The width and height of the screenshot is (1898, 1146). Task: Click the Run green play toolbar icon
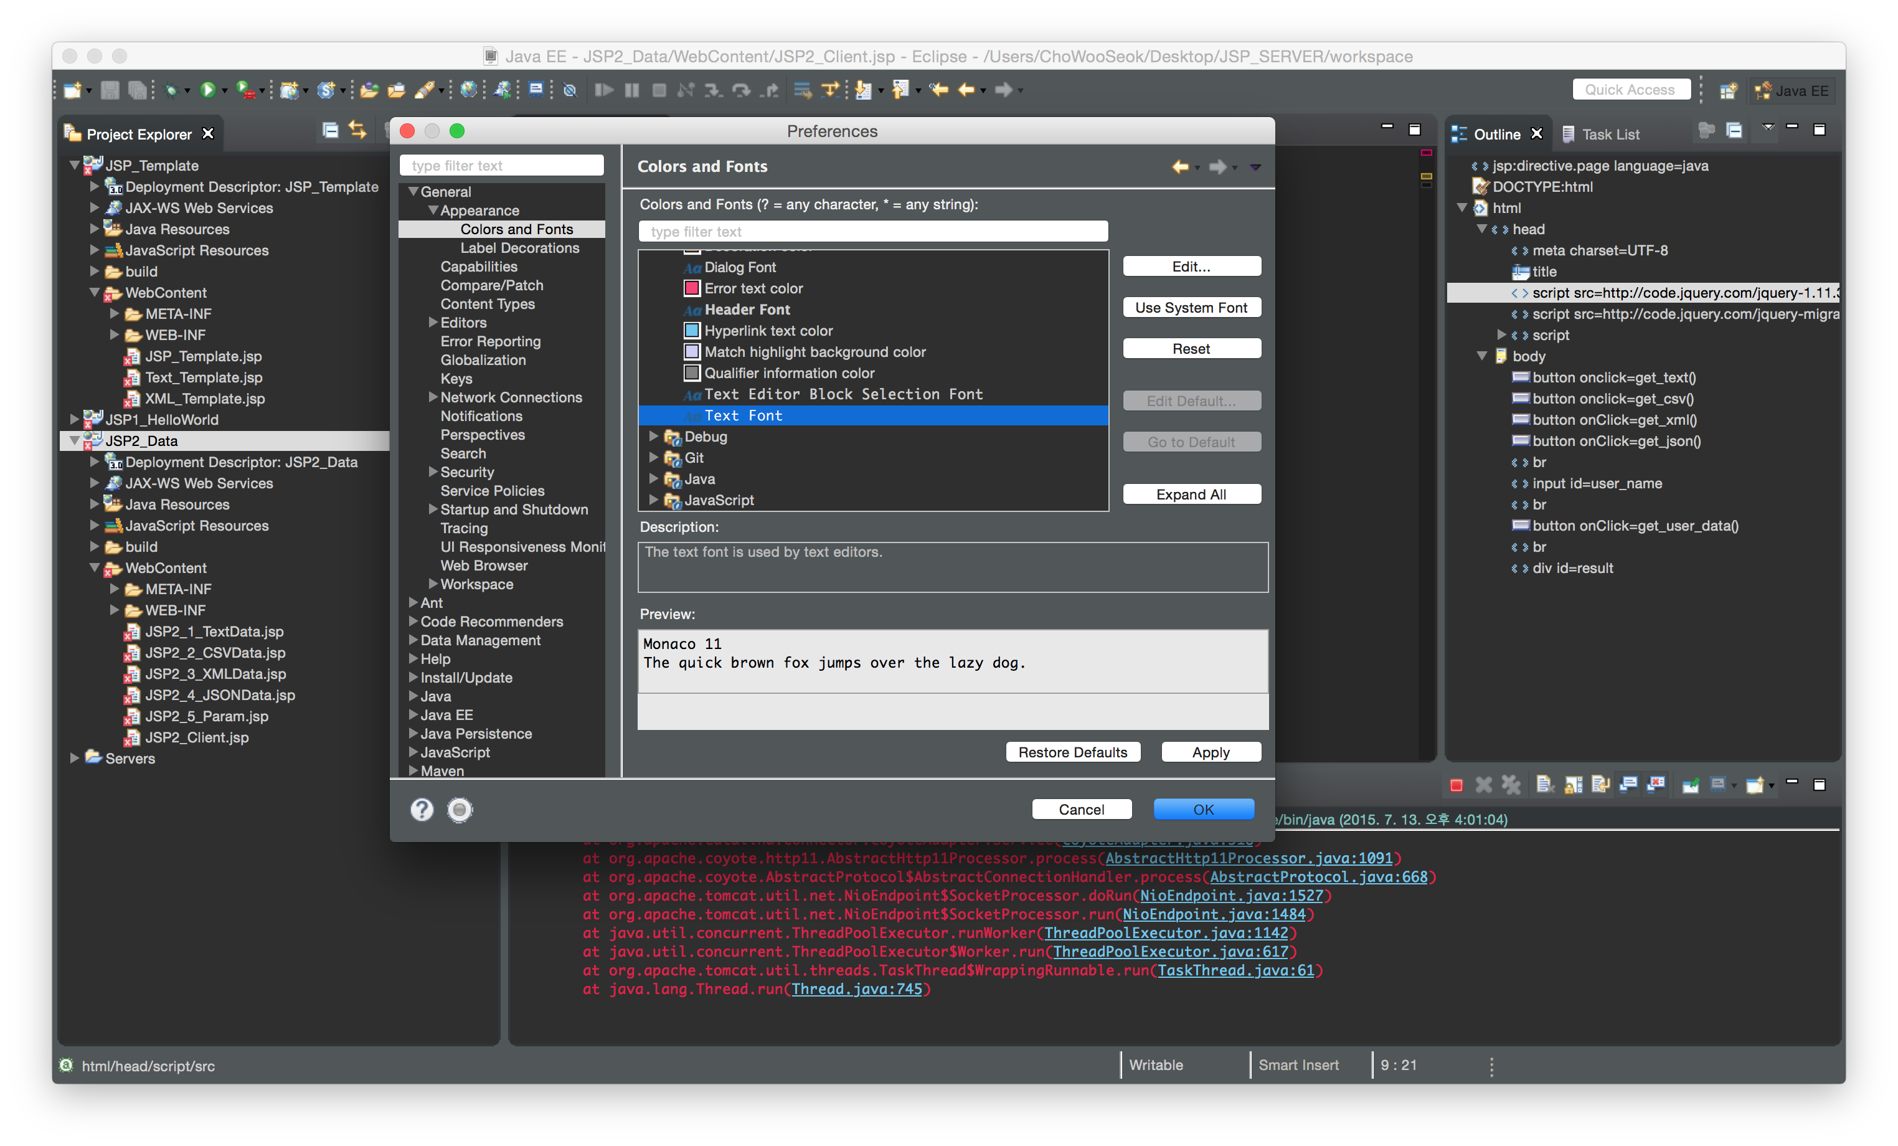pos(207,90)
